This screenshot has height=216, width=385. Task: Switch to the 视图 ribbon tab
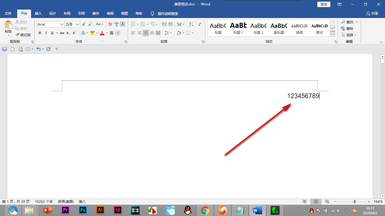(124, 13)
